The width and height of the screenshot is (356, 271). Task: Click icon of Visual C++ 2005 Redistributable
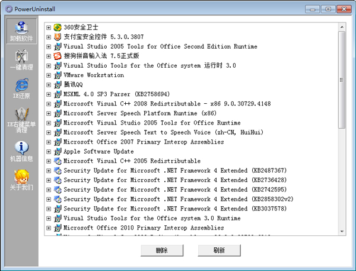(58, 161)
